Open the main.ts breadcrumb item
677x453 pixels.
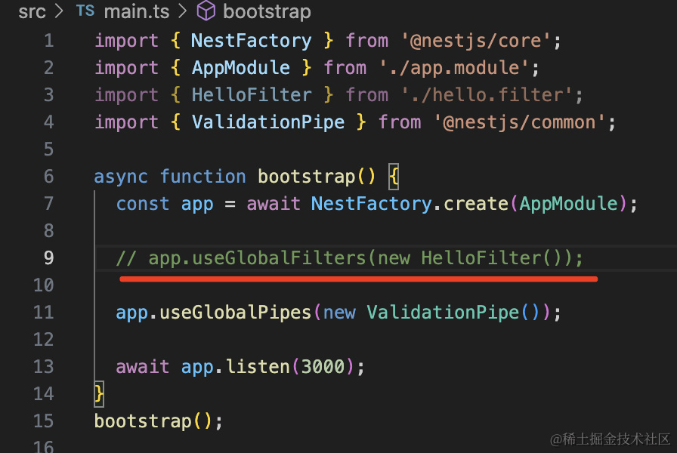point(135,12)
